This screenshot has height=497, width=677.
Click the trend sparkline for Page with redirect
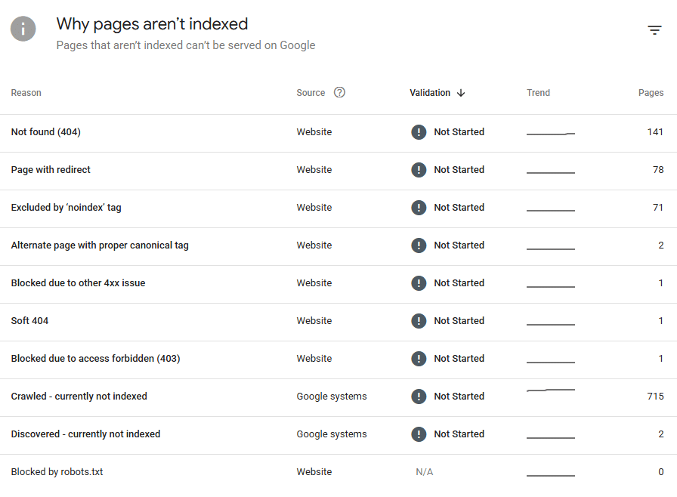click(x=551, y=172)
